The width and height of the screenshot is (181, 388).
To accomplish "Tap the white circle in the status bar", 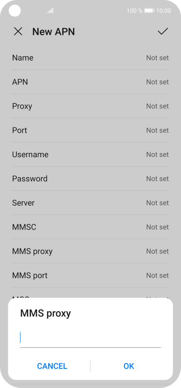I will 15,10.
